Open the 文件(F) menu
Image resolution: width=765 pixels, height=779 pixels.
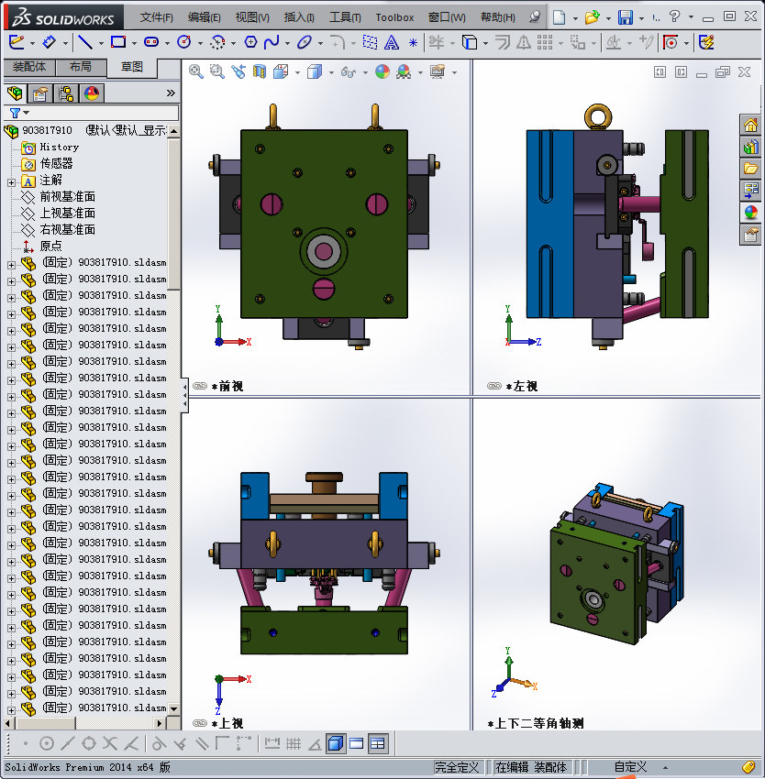point(156,17)
